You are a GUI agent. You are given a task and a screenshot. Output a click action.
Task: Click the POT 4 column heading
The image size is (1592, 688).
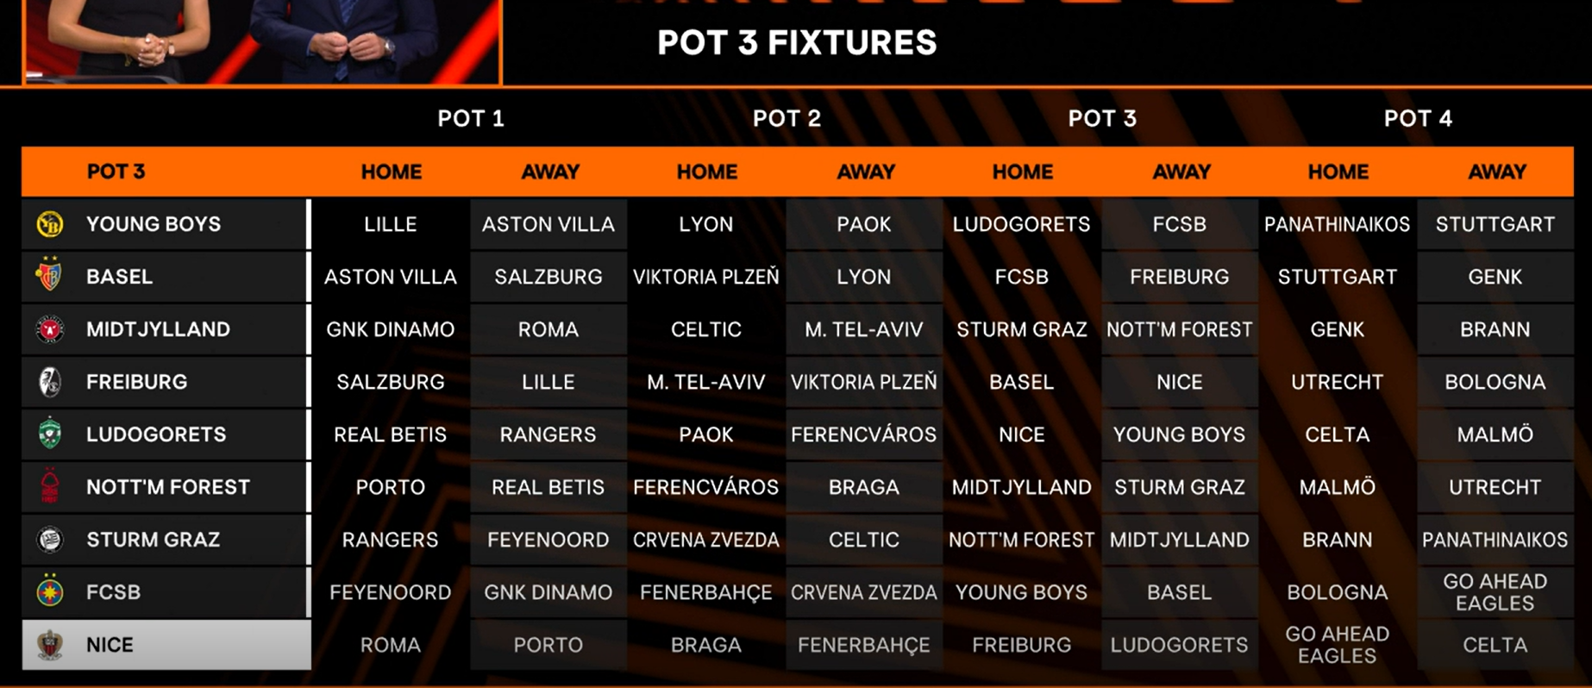tap(1418, 118)
